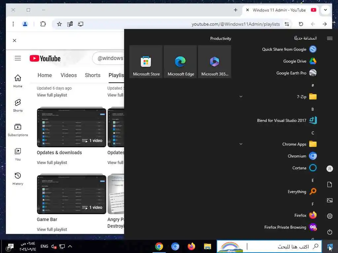Open Everything search app
The width and height of the screenshot is (338, 253).
302,191
